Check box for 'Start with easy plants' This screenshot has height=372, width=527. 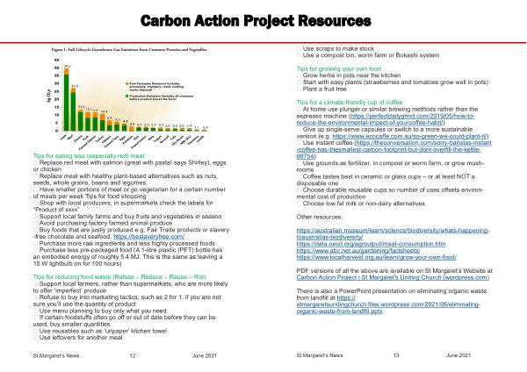299,82
